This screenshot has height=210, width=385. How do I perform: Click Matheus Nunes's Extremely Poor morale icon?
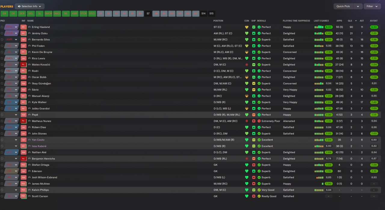[259, 121]
